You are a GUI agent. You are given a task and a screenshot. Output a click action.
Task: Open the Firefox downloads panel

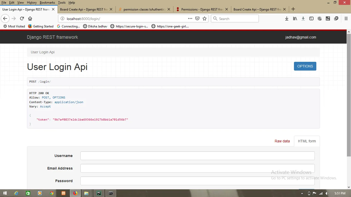(287, 18)
